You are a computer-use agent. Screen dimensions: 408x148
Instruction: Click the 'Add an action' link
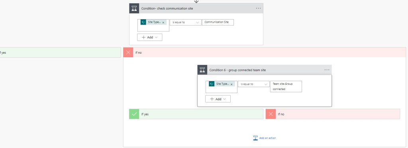tap(267, 138)
